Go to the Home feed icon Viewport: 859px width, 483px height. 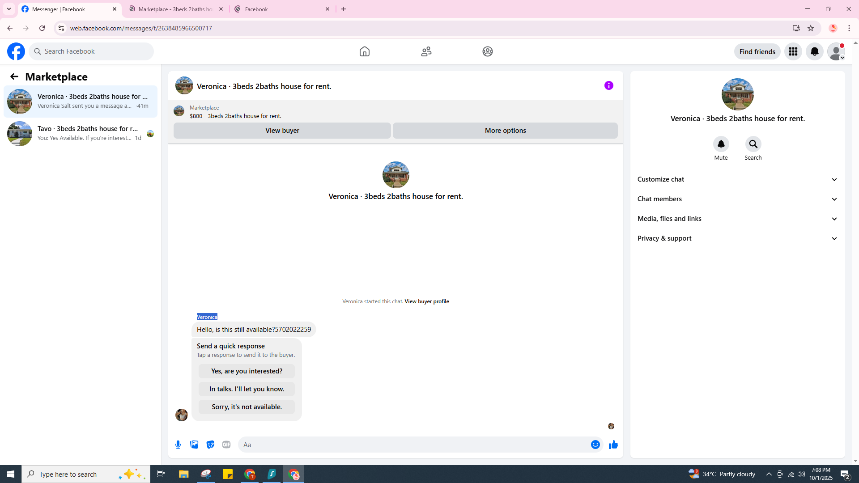click(x=365, y=51)
